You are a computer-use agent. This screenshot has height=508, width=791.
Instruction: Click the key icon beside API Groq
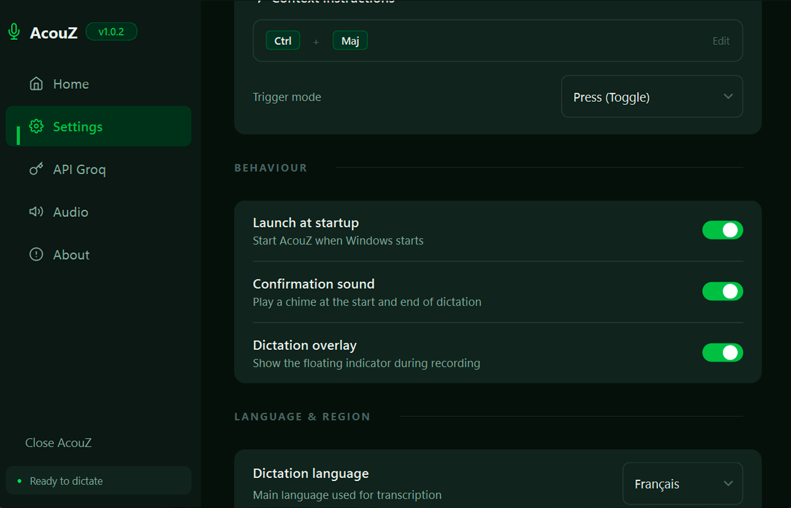[36, 169]
